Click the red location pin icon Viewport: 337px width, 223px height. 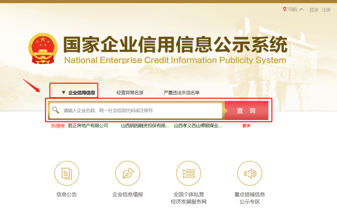(285, 9)
